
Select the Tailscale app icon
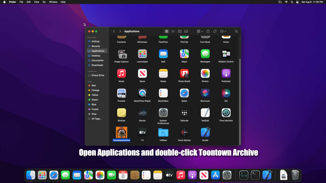[x=184, y=113]
